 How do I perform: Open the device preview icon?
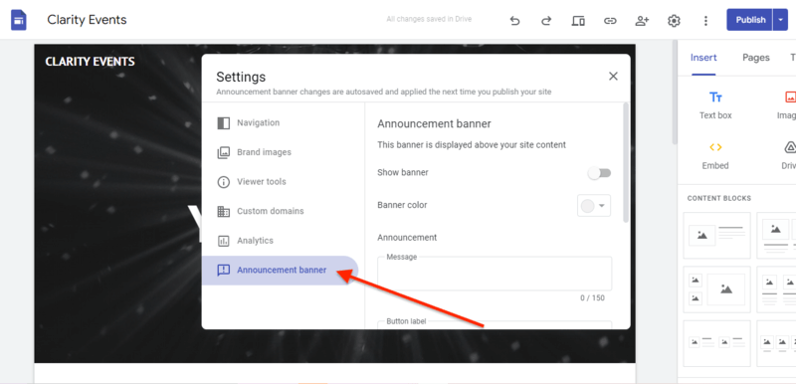(578, 21)
